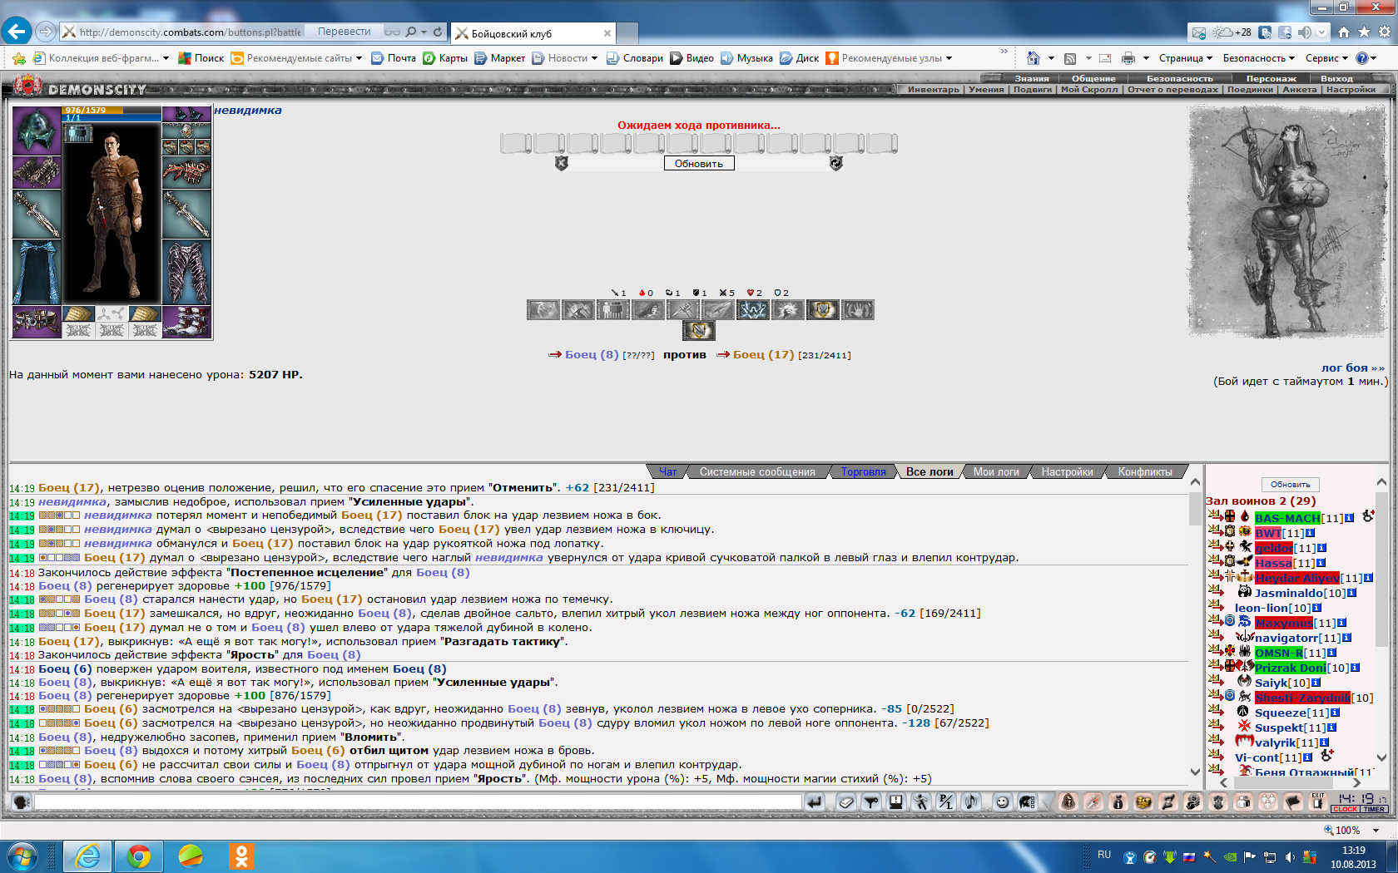Switch to the Мои логи tab

(x=996, y=472)
